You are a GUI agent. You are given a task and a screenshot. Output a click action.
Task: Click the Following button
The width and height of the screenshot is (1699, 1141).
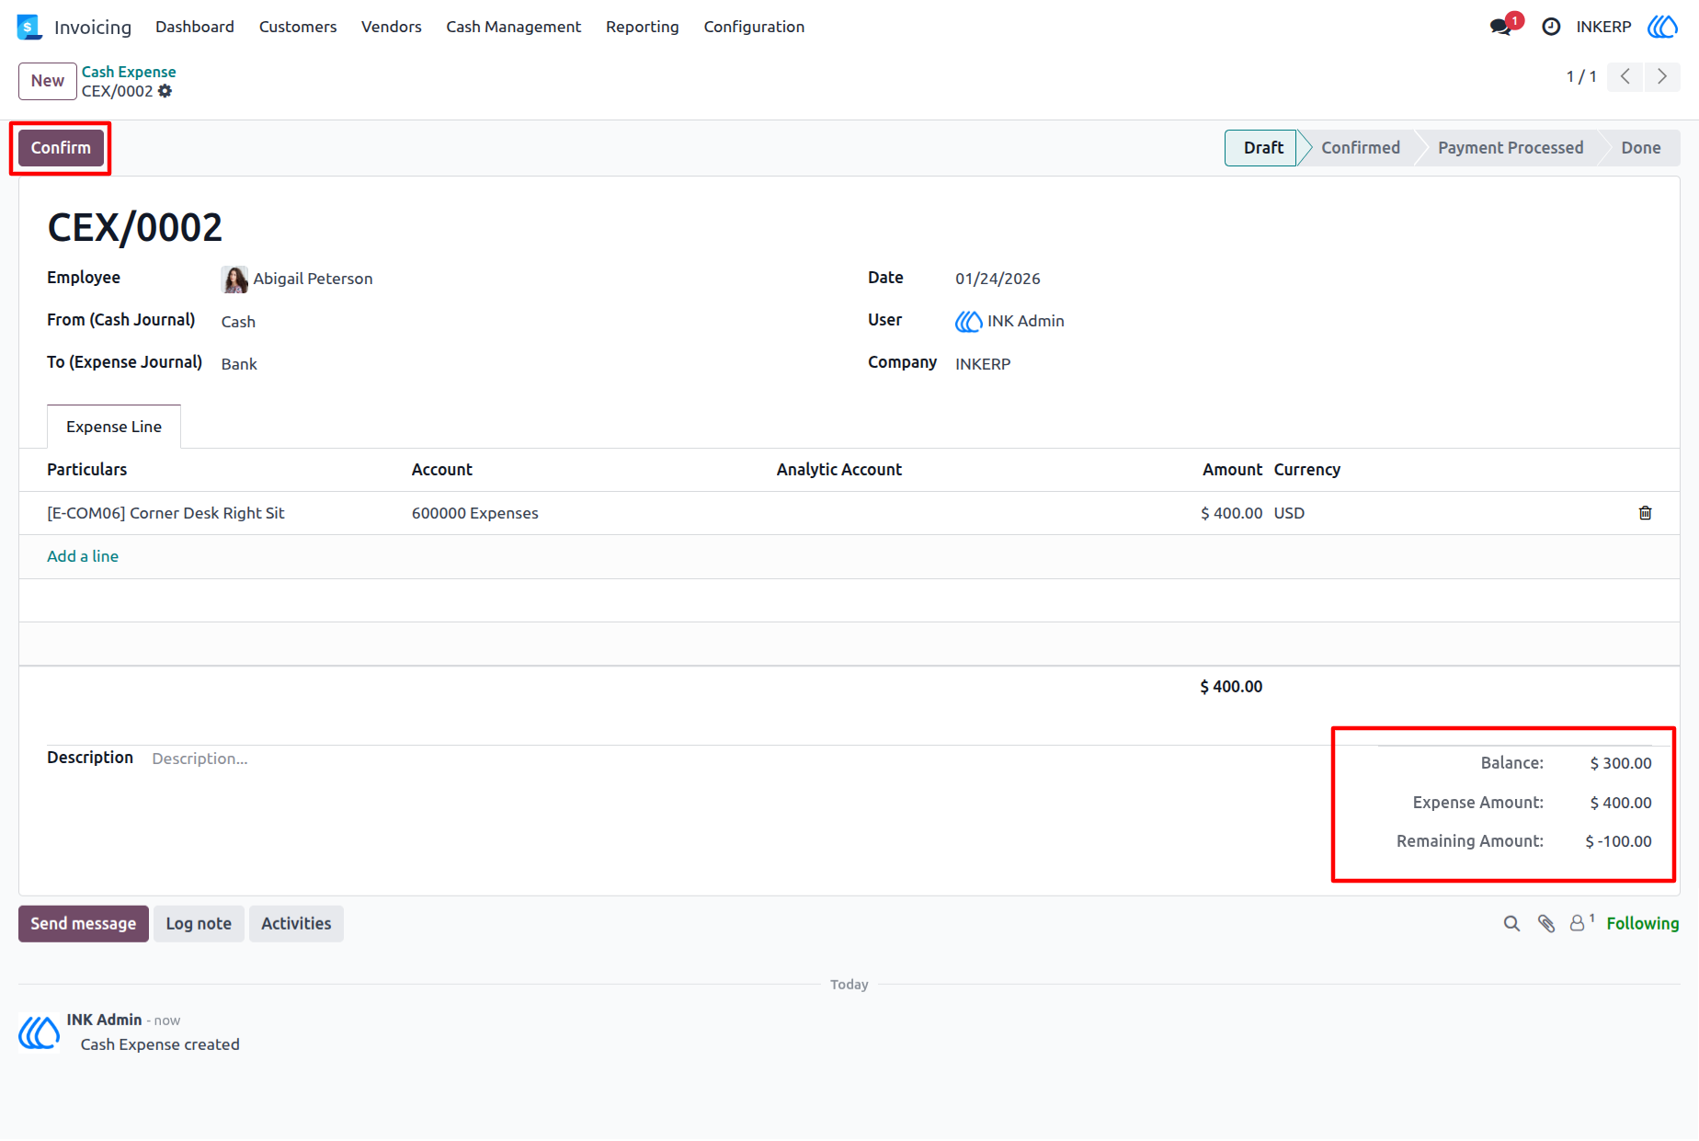1643,923
